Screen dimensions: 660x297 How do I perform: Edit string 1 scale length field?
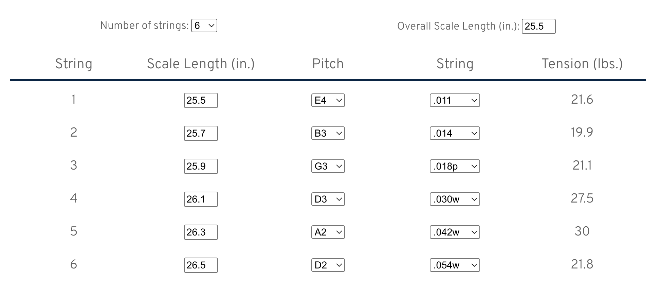pos(201,101)
